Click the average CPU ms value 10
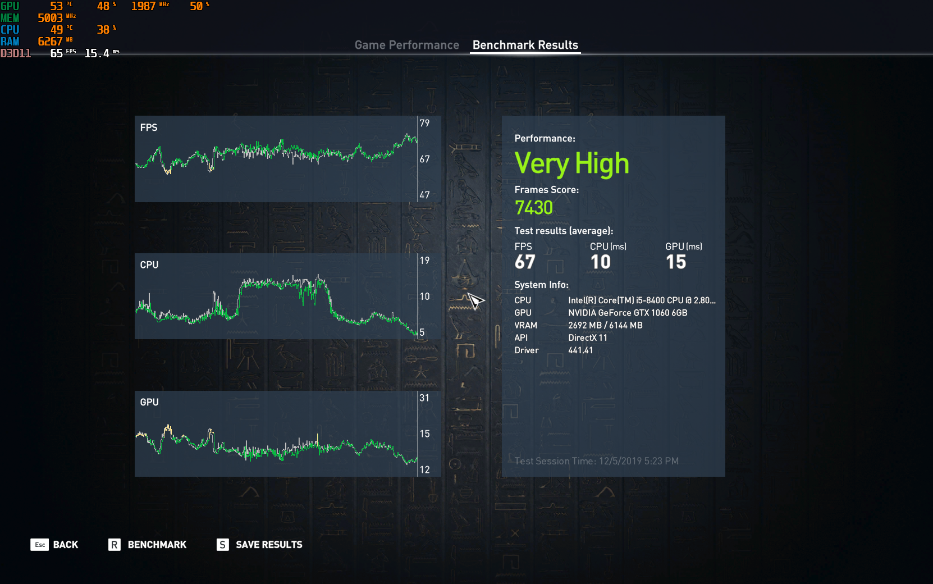 pos(600,262)
